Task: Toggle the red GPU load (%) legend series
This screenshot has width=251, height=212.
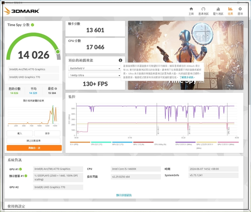Action: point(143,143)
